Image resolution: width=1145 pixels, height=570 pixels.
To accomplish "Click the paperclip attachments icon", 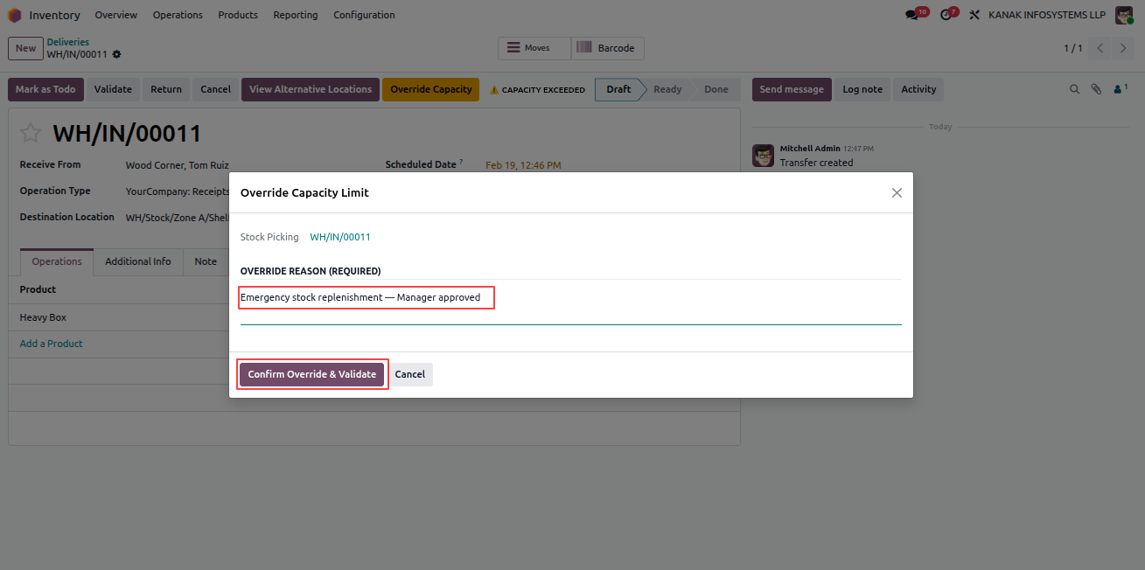I will (1096, 89).
